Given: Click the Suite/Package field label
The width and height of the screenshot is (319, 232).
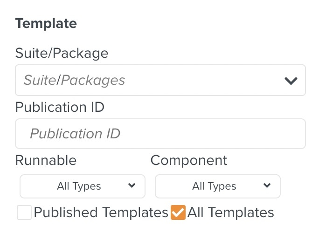Looking at the screenshot, I should (62, 53).
